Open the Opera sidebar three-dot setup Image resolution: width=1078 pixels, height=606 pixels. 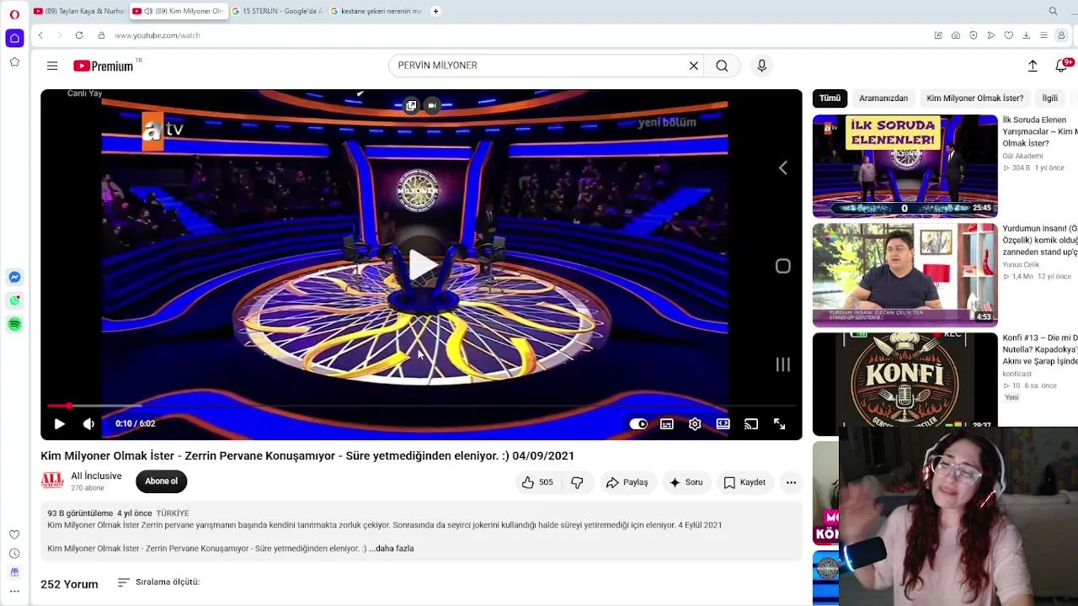click(x=14, y=591)
